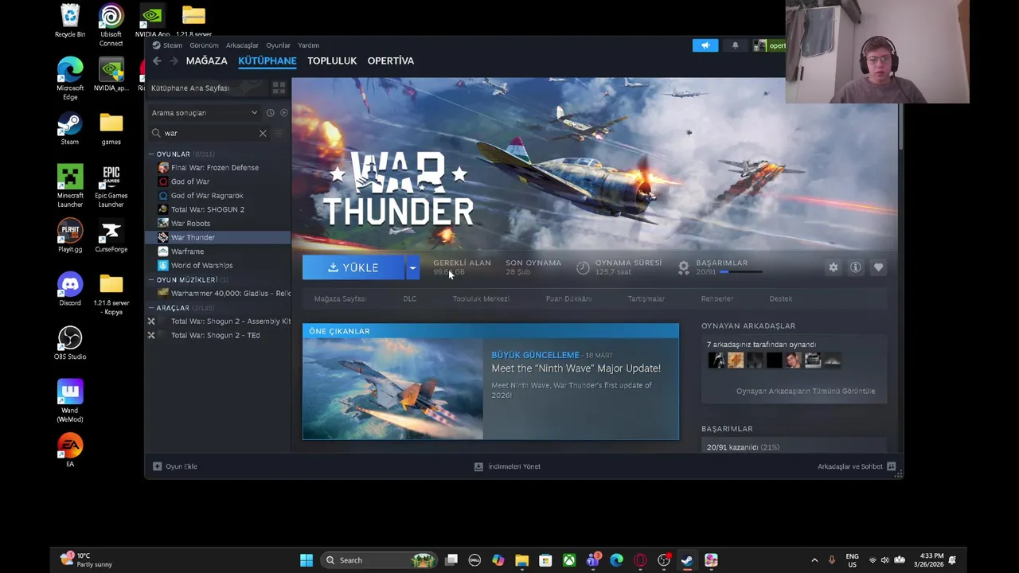
Task: Collapse the OYUN MÜZİKLERİ category
Action: (x=151, y=280)
